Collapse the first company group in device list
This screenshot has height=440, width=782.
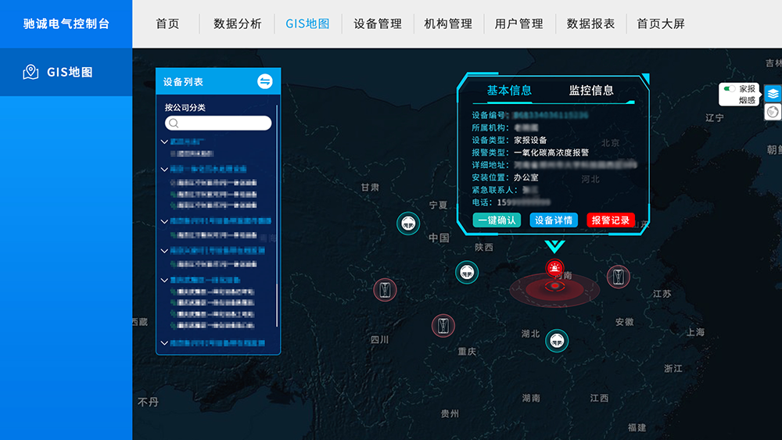(164, 142)
